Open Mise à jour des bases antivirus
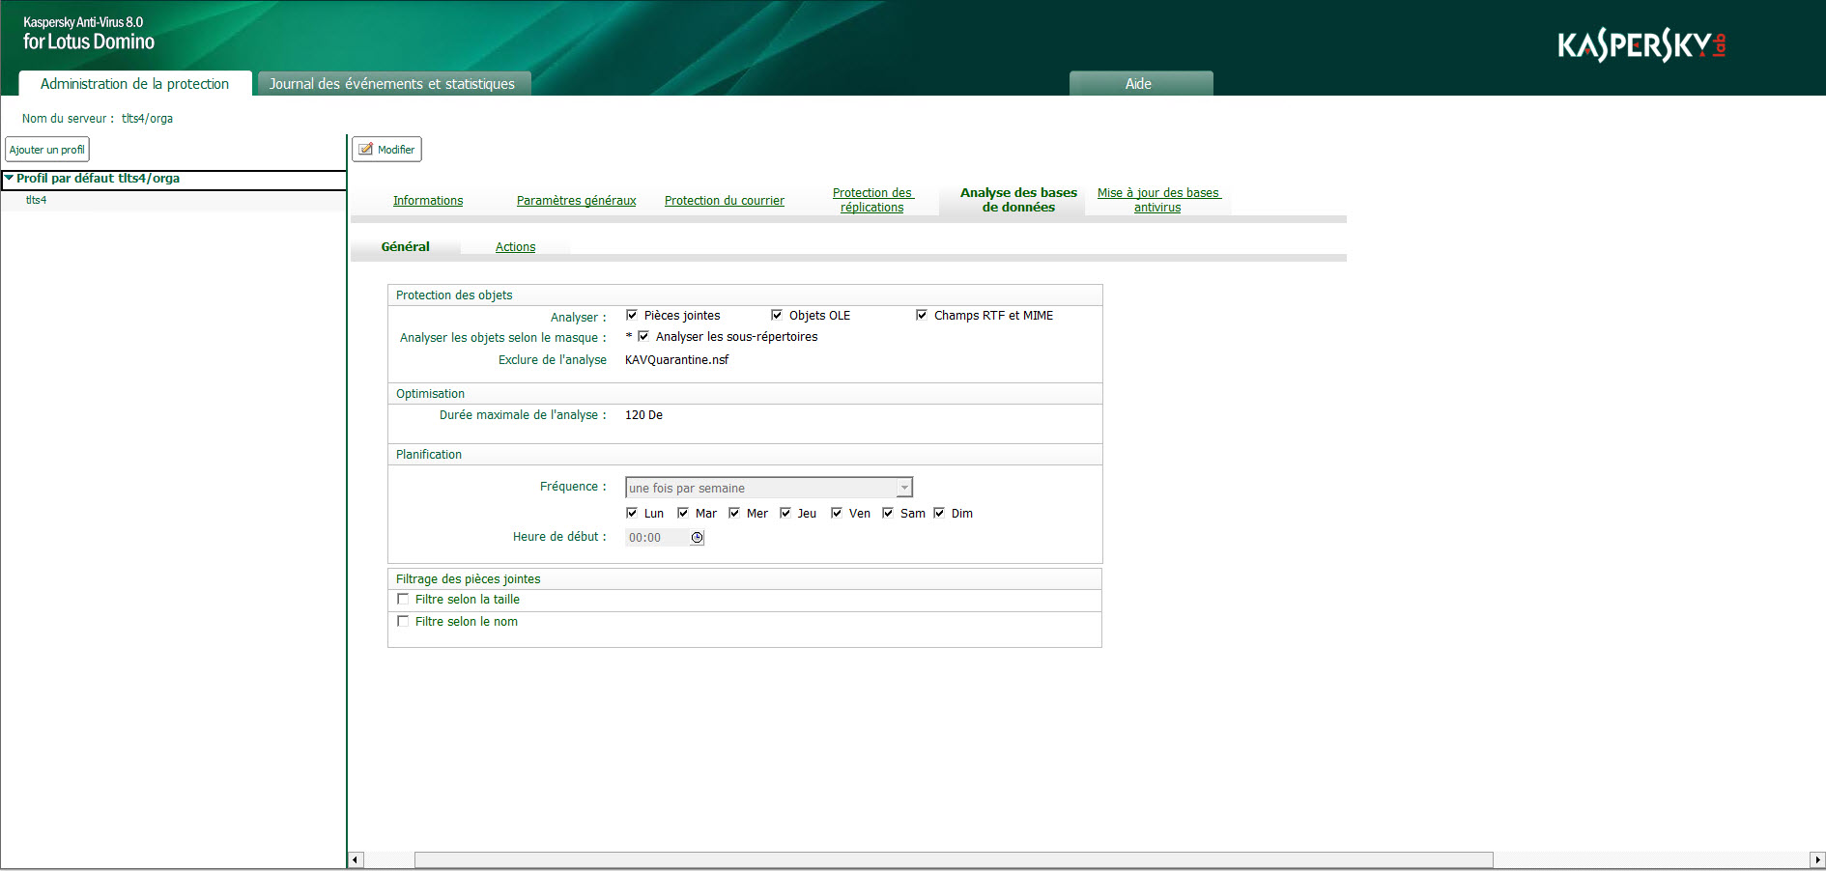Screen dimensions: 1826x871 click(1157, 200)
